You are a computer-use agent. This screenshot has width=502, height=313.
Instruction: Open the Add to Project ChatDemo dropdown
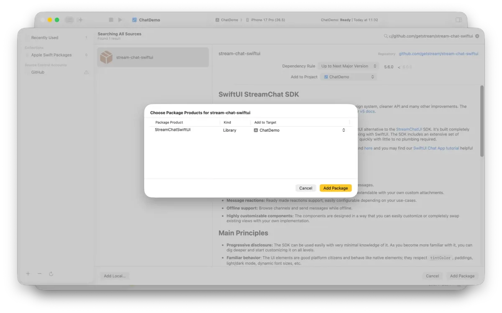pyautogui.click(x=349, y=77)
